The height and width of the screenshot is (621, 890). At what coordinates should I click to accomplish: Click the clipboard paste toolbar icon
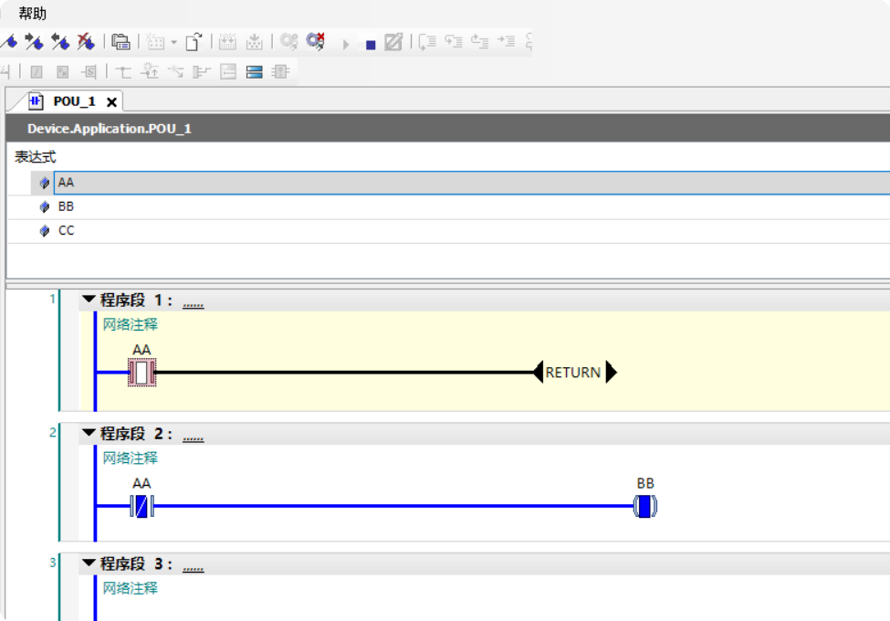[x=120, y=41]
